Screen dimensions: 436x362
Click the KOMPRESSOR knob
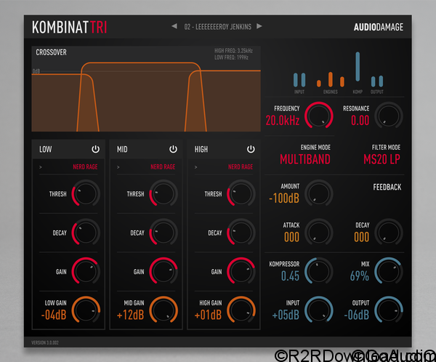tap(319, 271)
